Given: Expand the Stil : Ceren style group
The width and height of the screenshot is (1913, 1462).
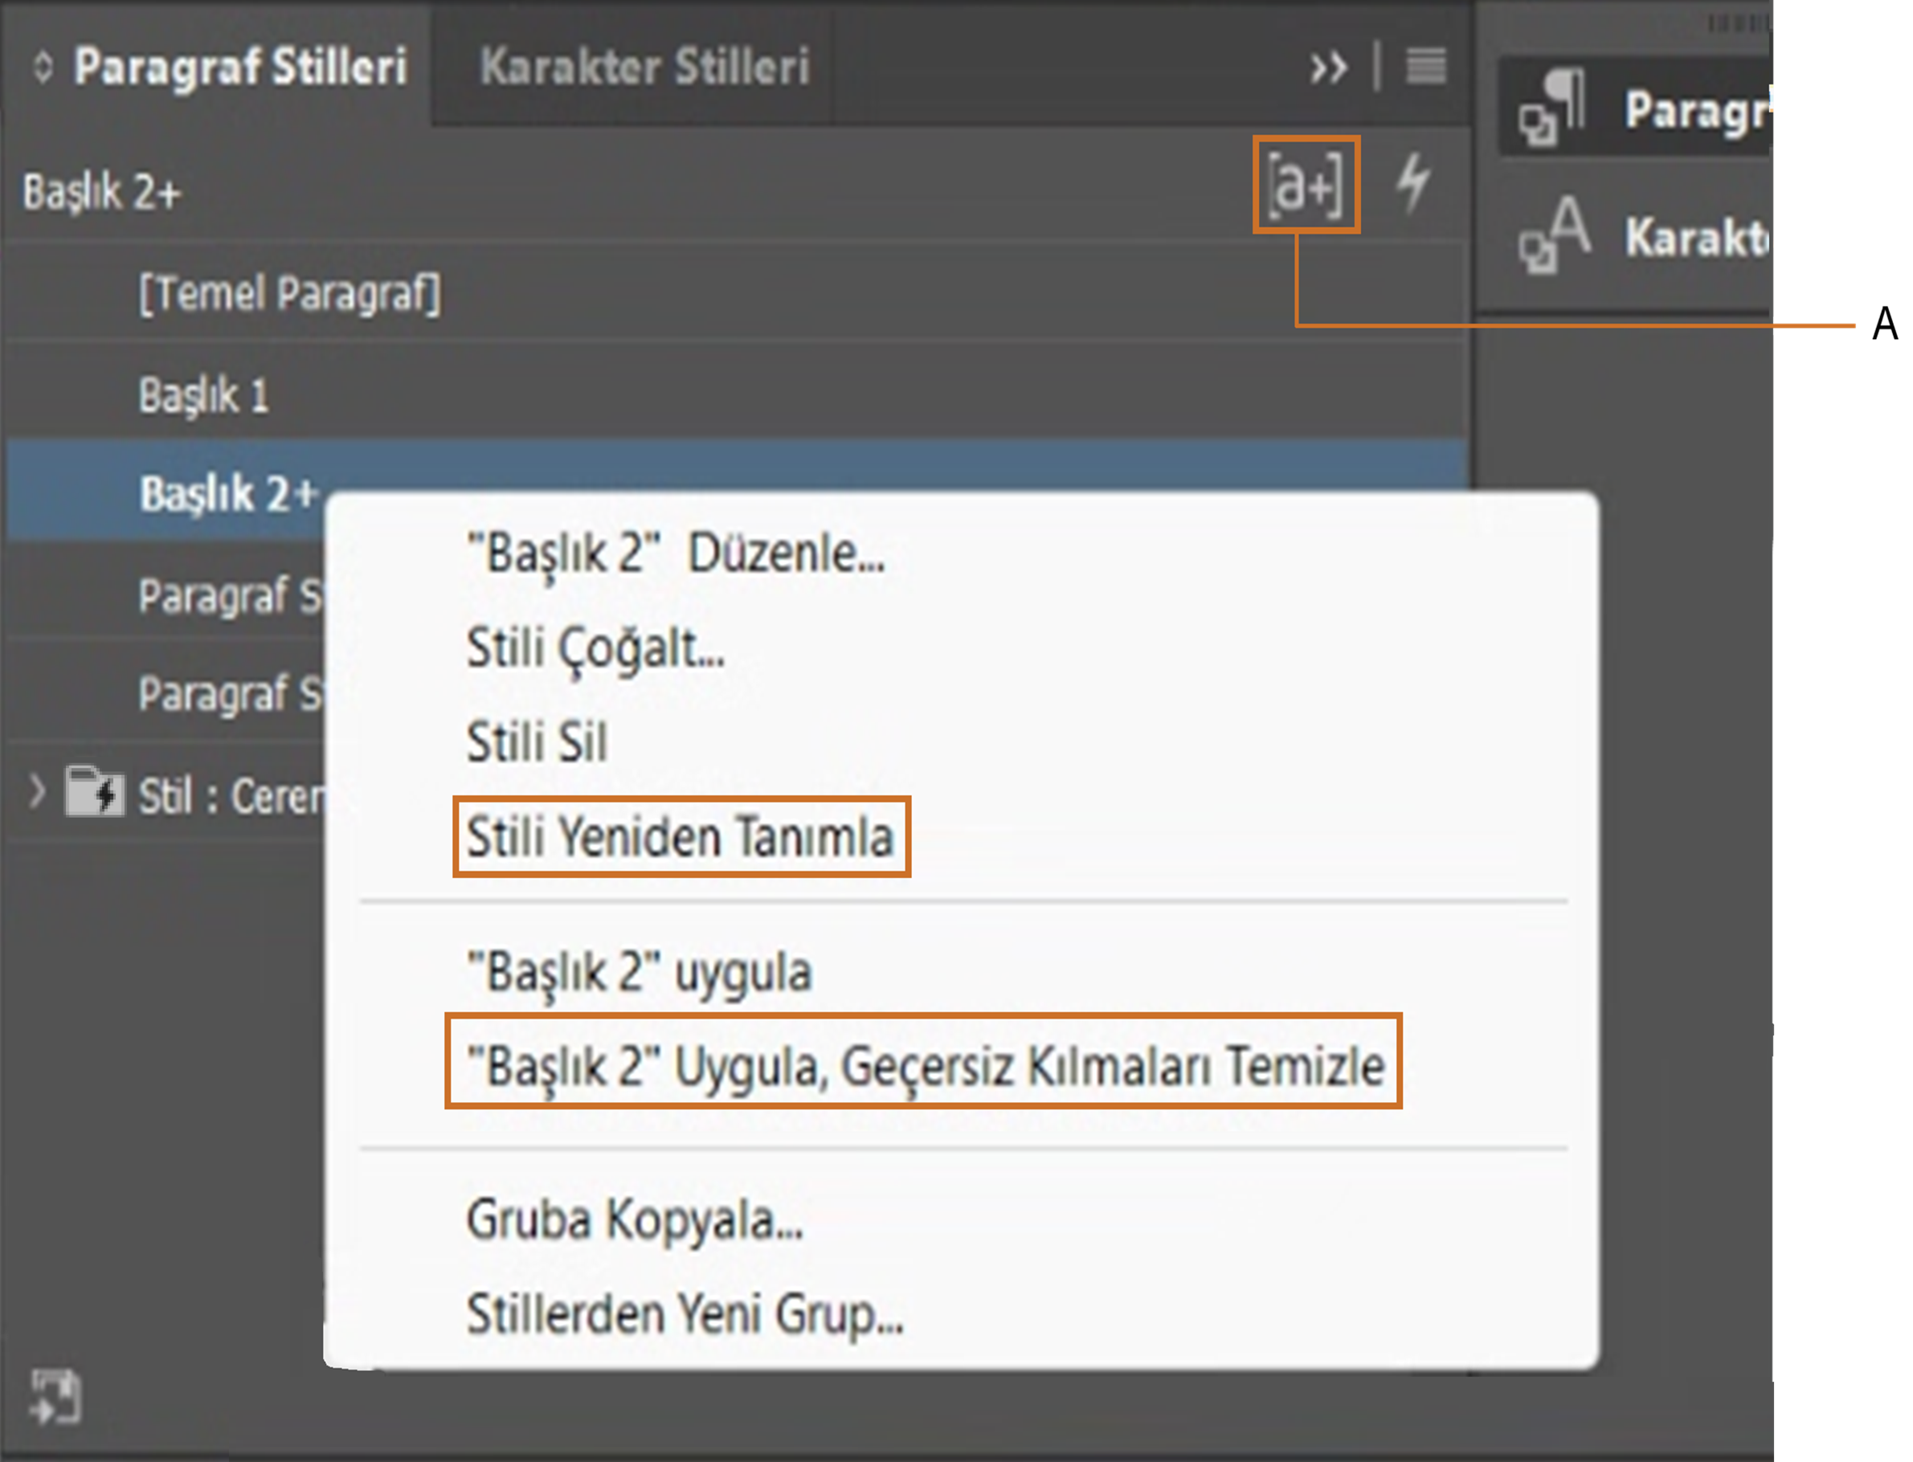Looking at the screenshot, I should pyautogui.click(x=36, y=793).
